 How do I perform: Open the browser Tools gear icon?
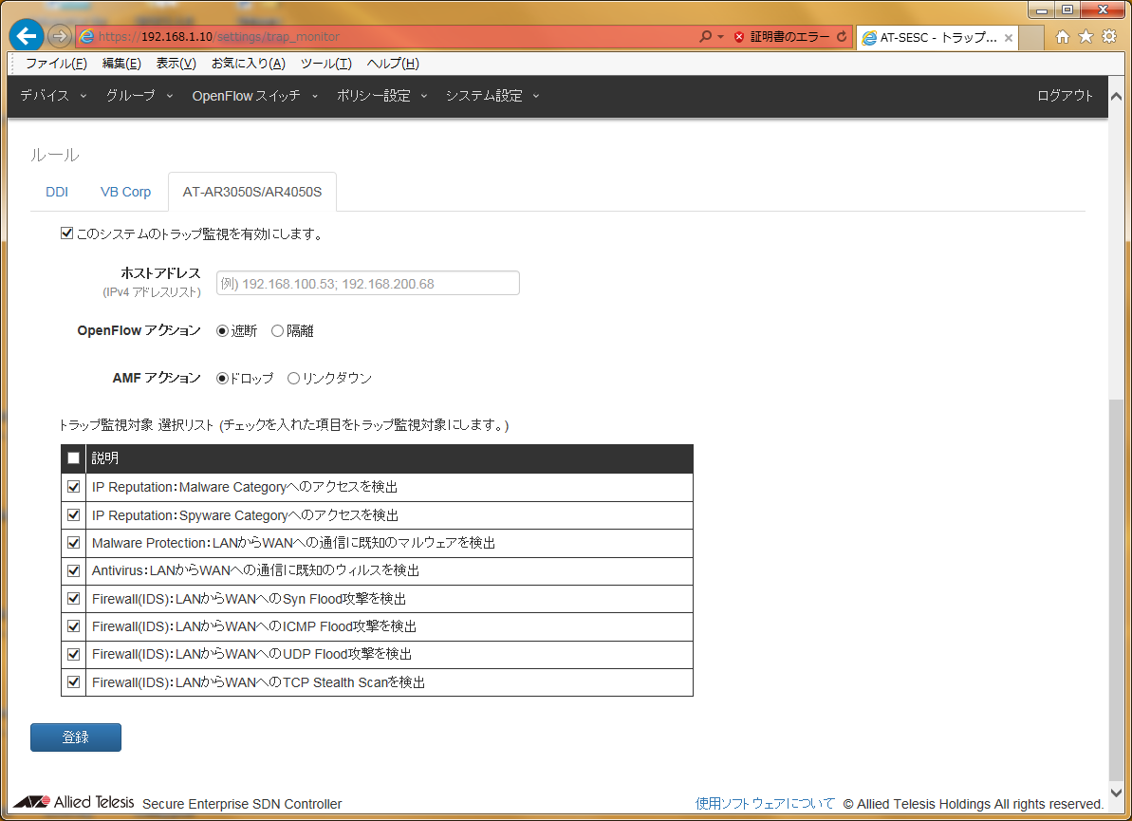(1109, 37)
